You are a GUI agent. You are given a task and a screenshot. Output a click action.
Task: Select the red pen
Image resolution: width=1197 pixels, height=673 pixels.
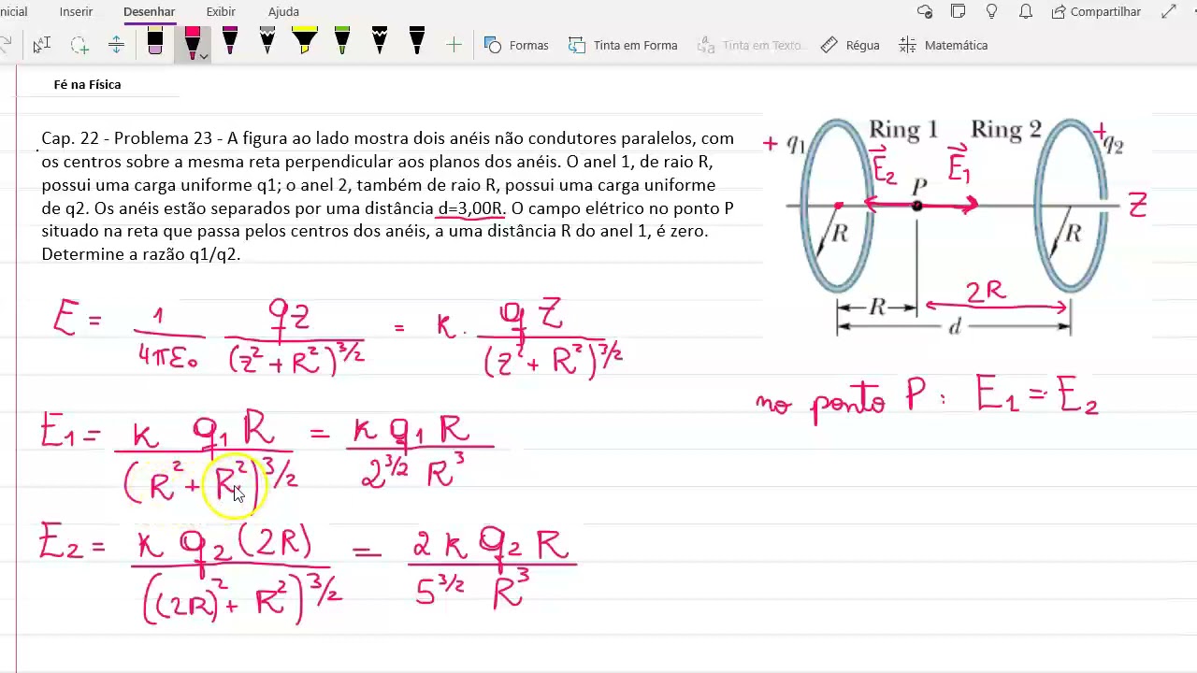(x=192, y=43)
